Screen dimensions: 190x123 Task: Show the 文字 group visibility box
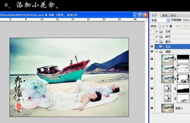[152, 31]
